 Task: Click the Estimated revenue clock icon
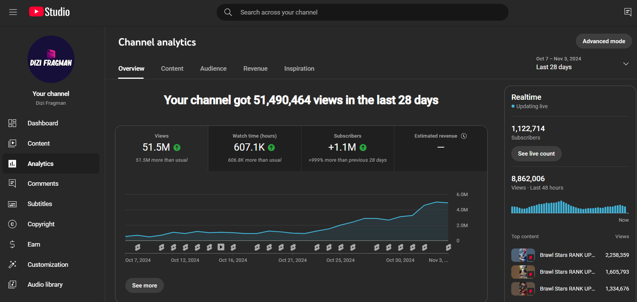[464, 136]
